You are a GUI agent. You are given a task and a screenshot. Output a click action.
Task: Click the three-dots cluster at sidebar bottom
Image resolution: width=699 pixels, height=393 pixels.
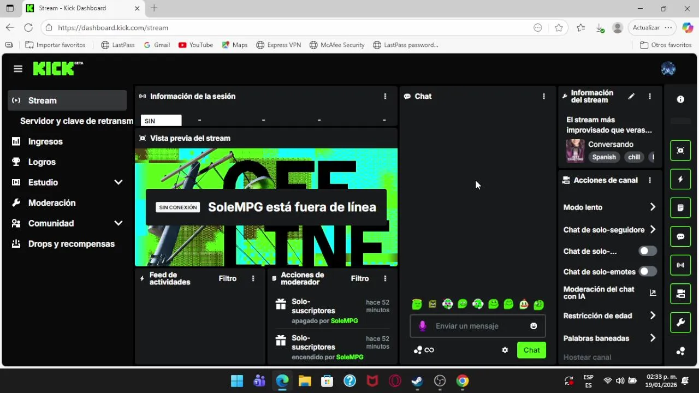680,351
